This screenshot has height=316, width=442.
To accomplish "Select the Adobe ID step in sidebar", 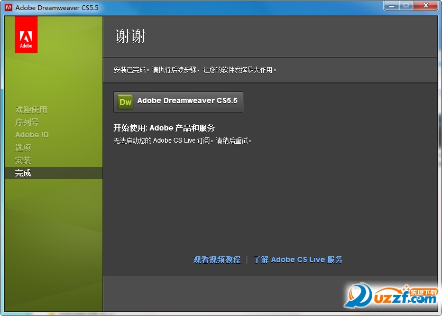I will (x=32, y=135).
